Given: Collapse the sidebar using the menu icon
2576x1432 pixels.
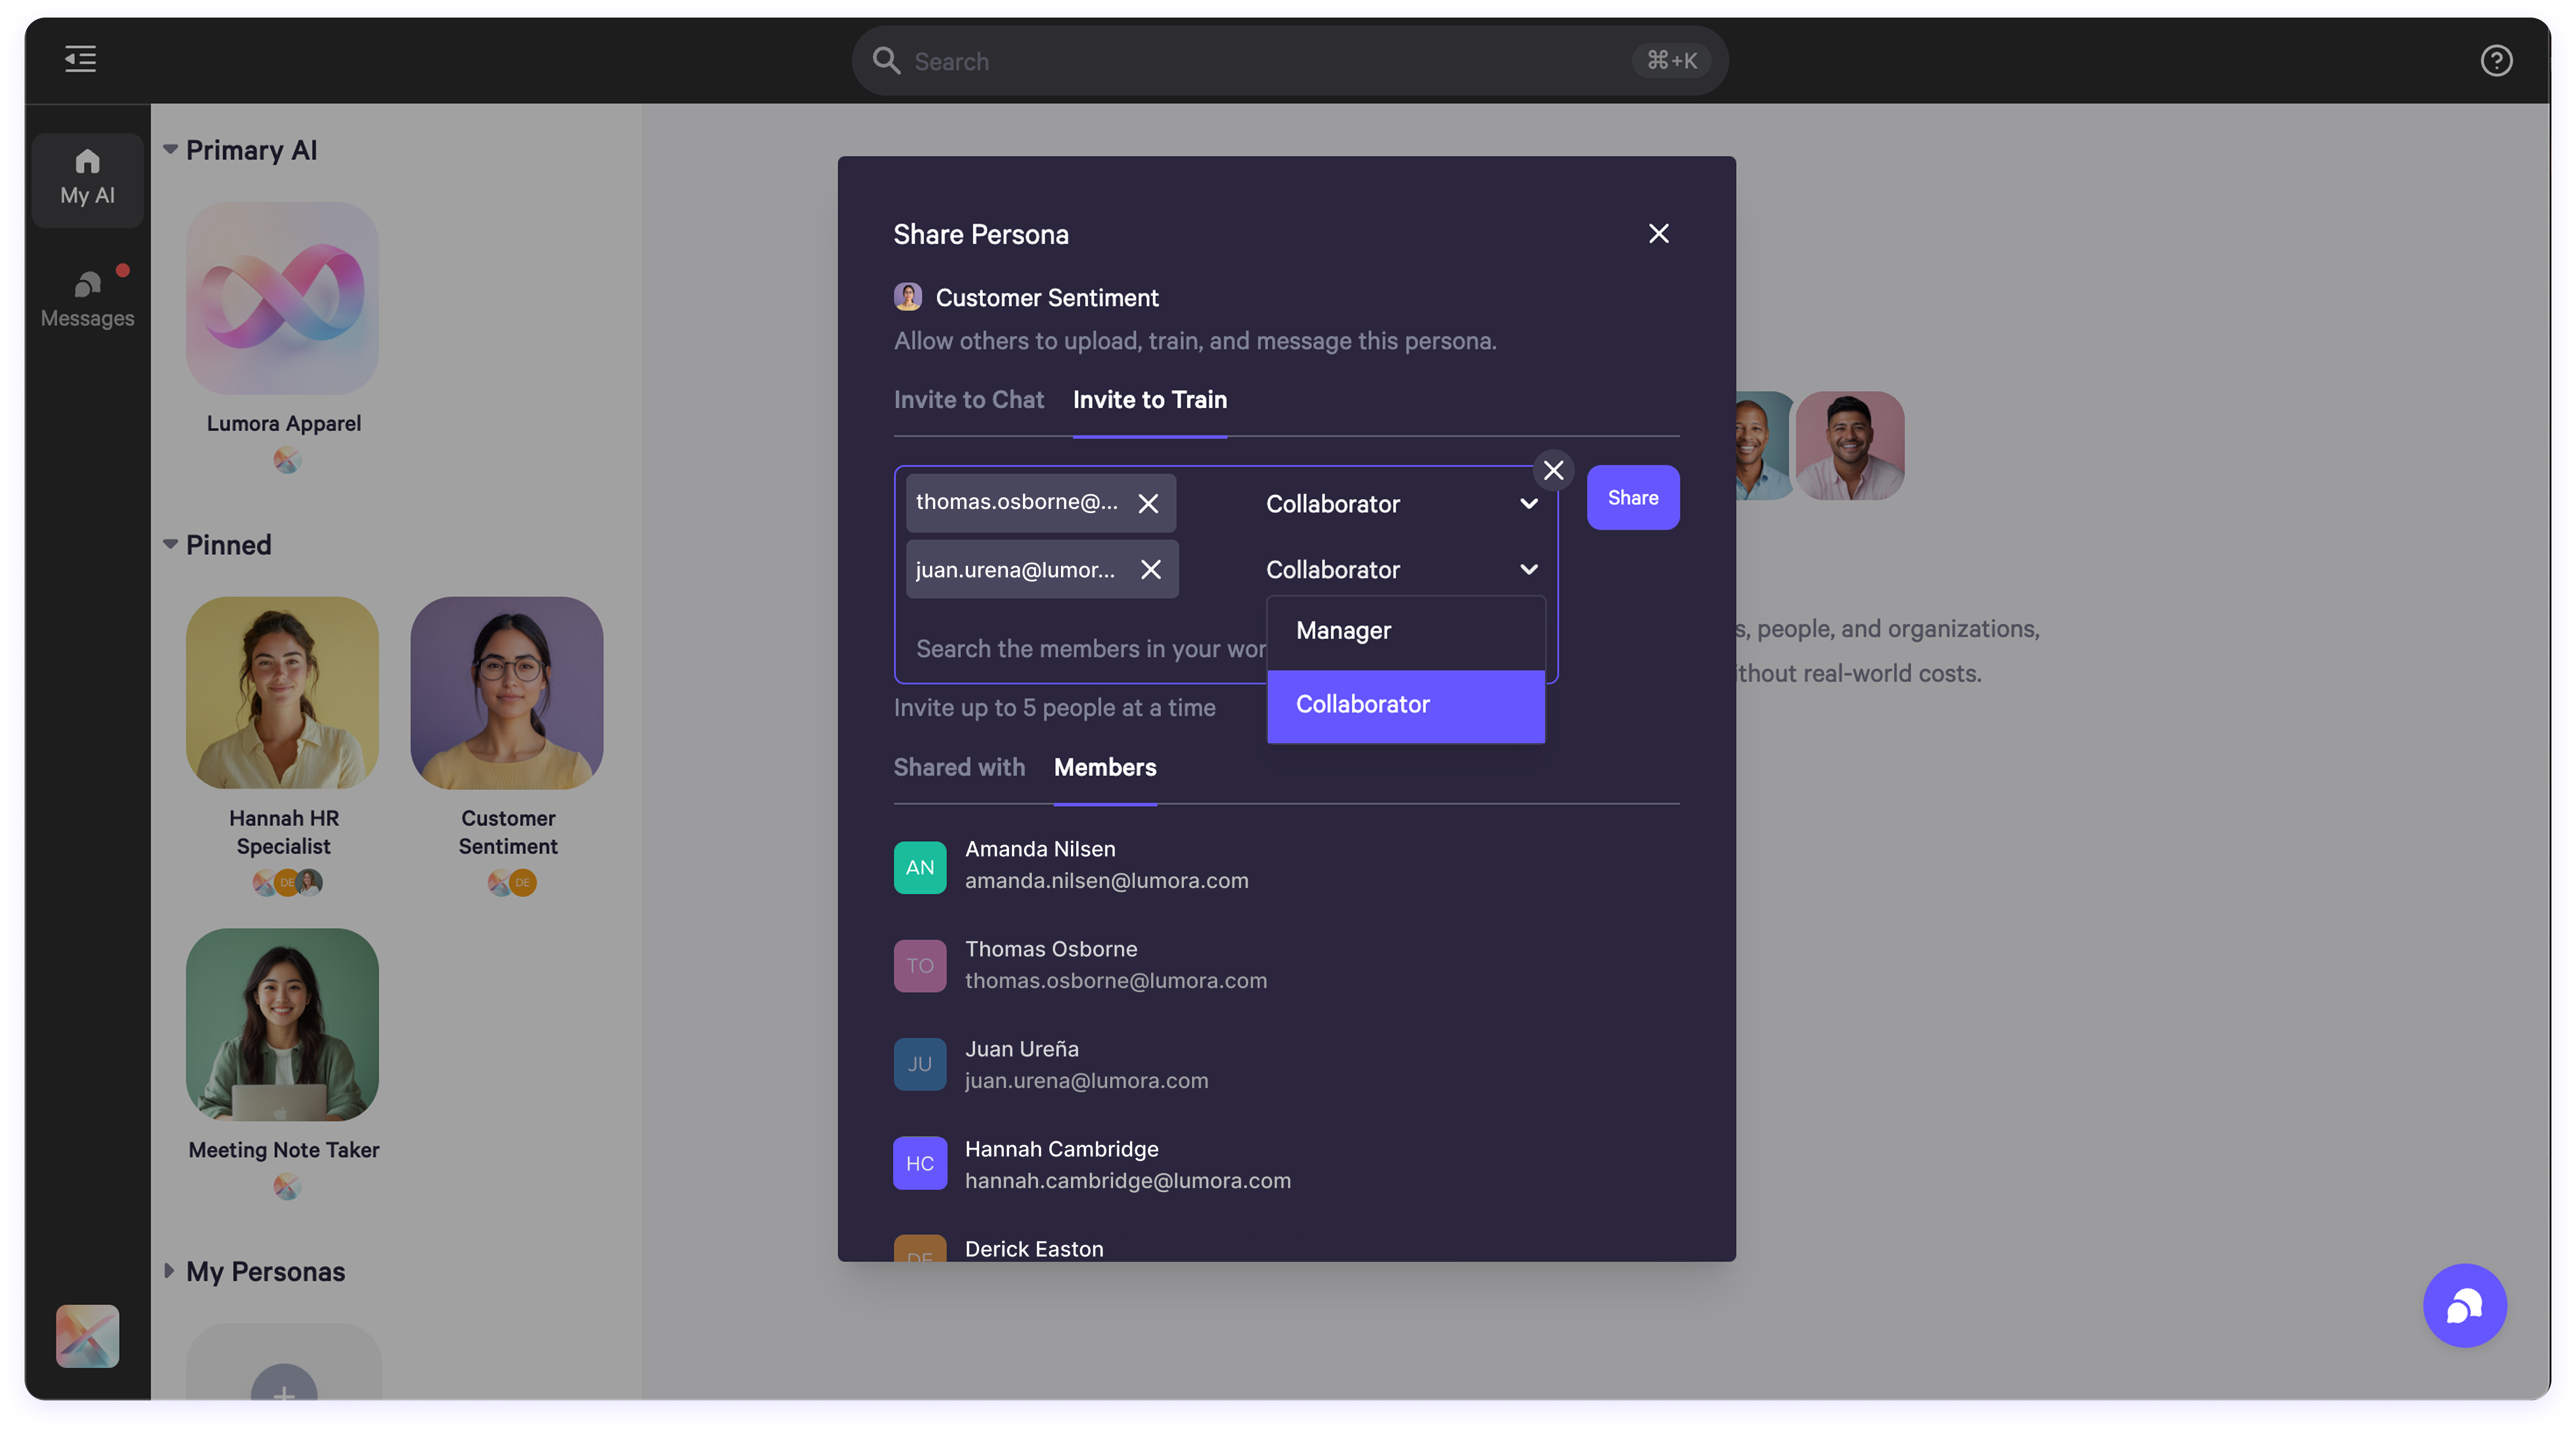Looking at the screenshot, I should (80, 59).
